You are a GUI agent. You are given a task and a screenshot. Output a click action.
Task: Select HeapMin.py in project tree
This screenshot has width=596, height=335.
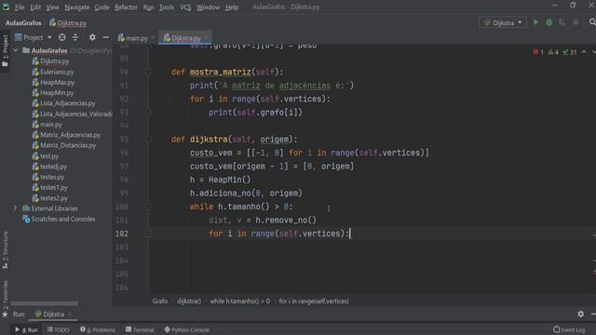[x=57, y=93]
